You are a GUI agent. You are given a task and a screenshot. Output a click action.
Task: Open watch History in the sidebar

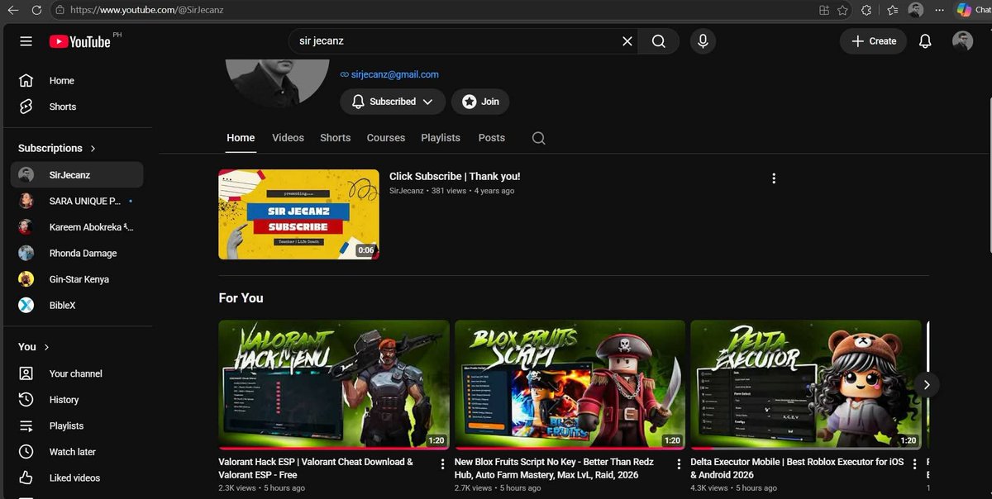tap(77, 400)
